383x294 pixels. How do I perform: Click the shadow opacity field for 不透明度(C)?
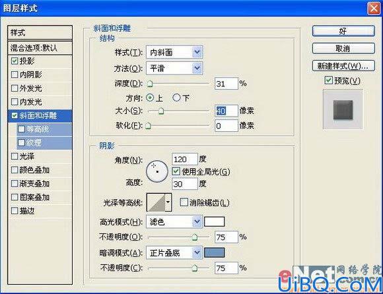pos(226,268)
